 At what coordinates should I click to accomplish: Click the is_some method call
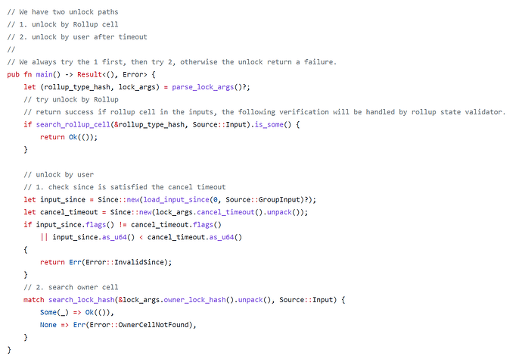point(269,125)
